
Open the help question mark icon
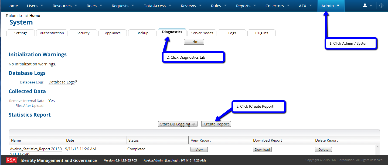click(382, 5)
